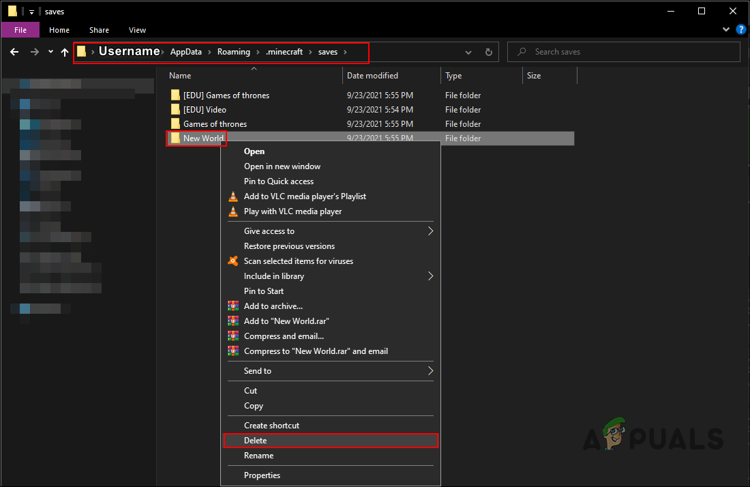Open the File tab

[20, 30]
